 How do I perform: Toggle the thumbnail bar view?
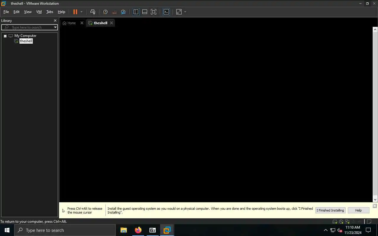pos(145,12)
